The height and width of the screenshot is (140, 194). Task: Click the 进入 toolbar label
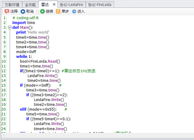pos(81,12)
